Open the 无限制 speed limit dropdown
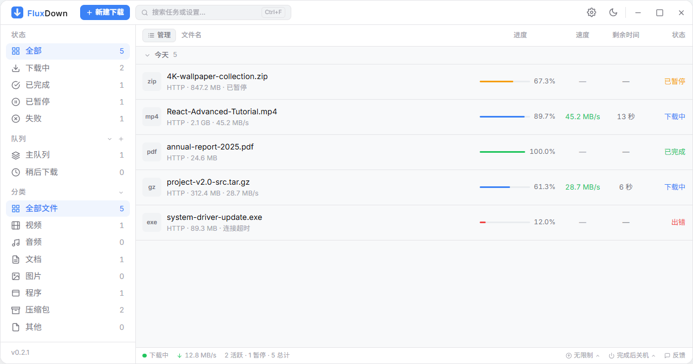 583,355
